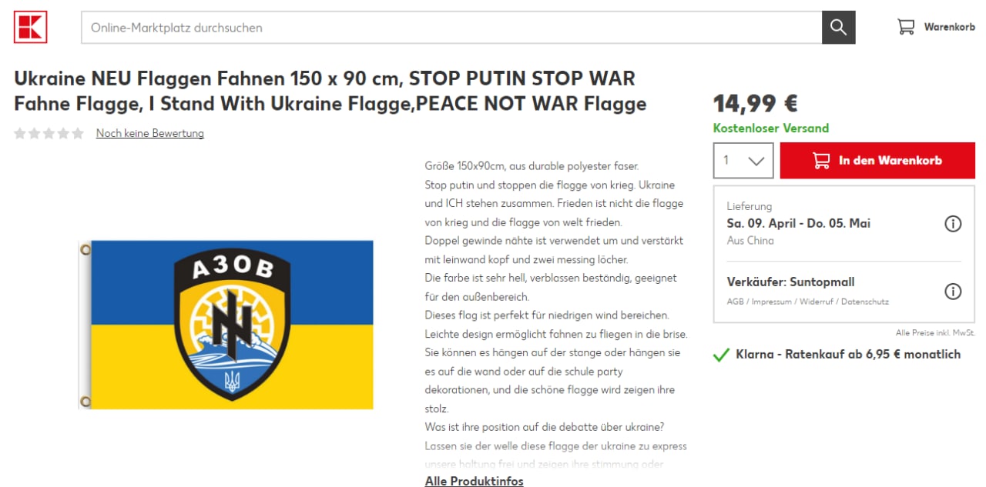Viewport: 986px width, 487px height.
Task: Open the AGB link
Action: (736, 302)
